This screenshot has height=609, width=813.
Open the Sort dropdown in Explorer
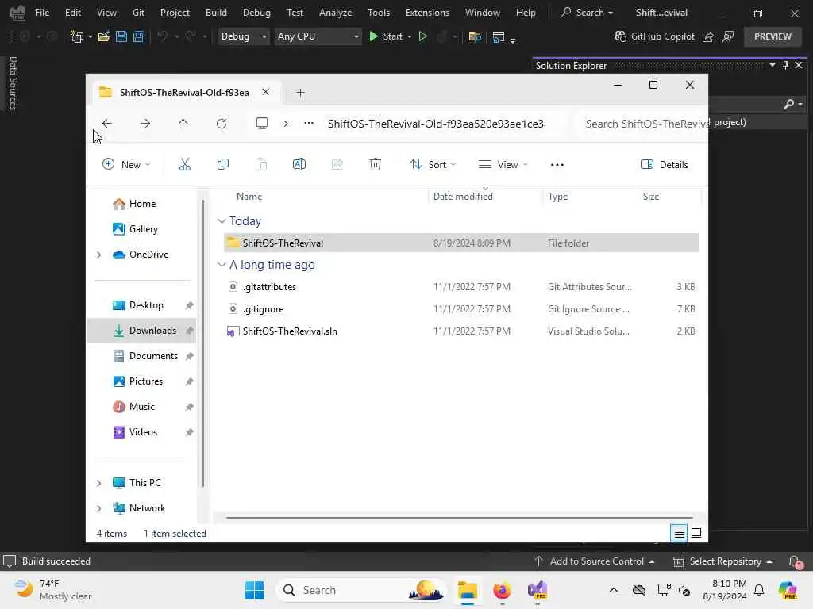(x=433, y=165)
